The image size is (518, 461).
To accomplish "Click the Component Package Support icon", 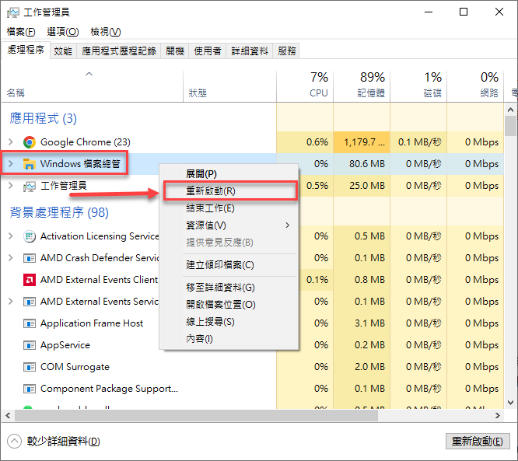I will point(30,389).
